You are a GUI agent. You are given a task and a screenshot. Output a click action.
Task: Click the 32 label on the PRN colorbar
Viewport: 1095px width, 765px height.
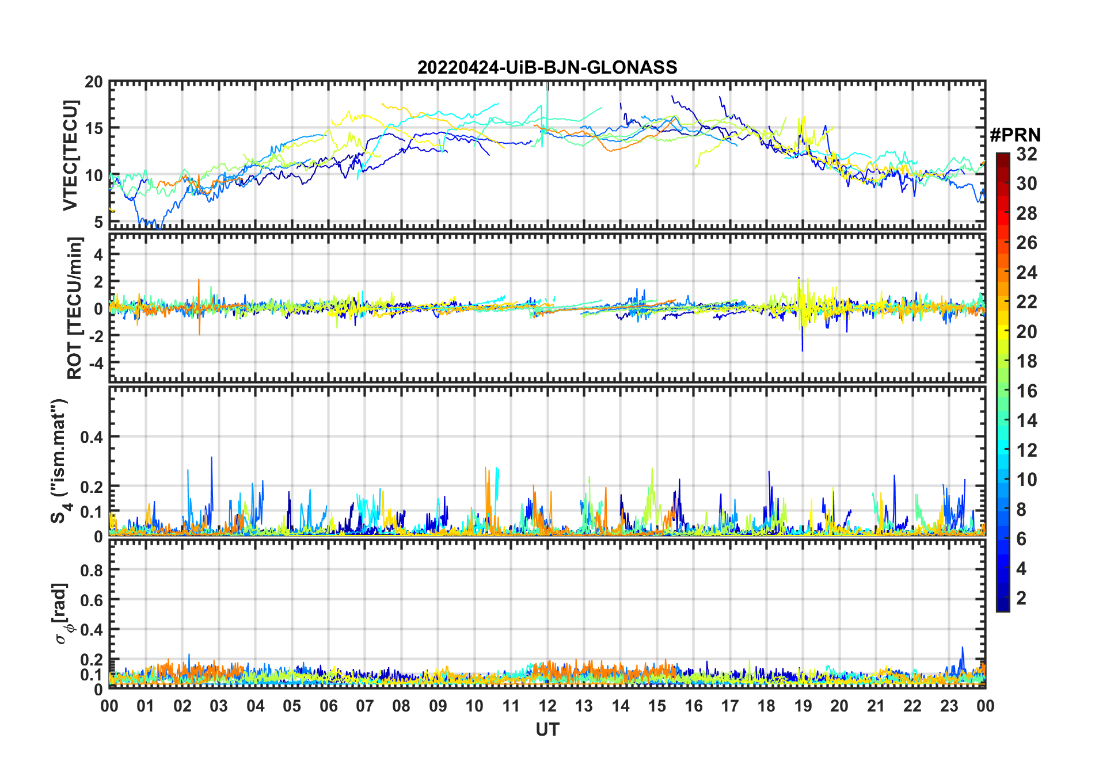pyautogui.click(x=1026, y=154)
